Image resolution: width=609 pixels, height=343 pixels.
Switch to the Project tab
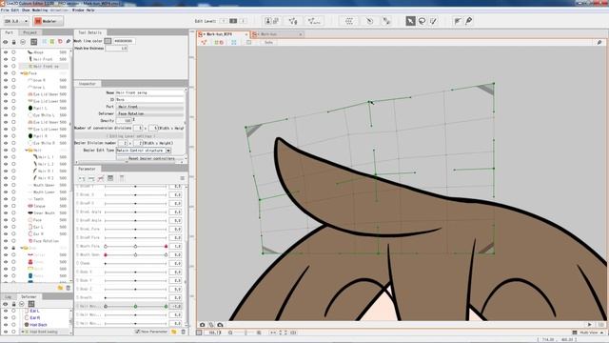pos(29,32)
